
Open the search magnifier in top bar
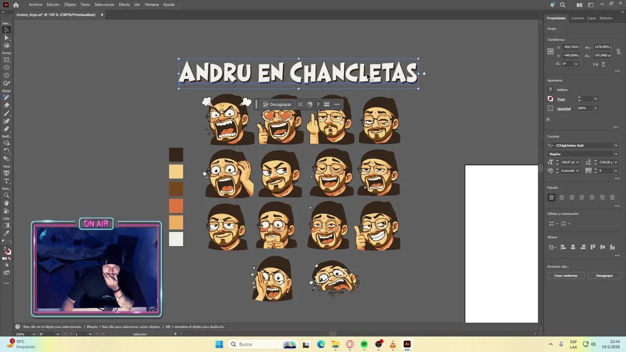coord(562,5)
